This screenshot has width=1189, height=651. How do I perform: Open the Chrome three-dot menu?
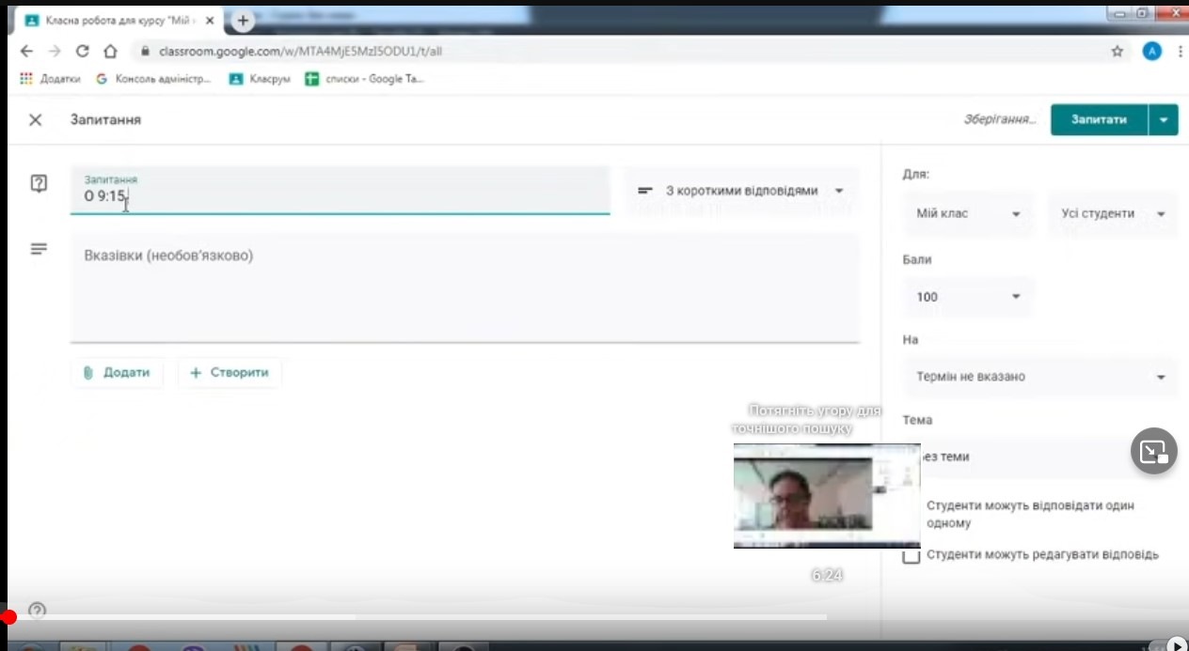pos(1179,52)
